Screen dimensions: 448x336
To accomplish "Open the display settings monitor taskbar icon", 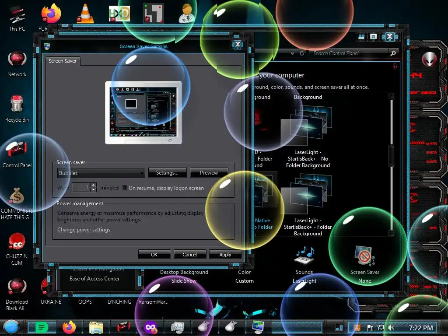I will pos(258,327).
